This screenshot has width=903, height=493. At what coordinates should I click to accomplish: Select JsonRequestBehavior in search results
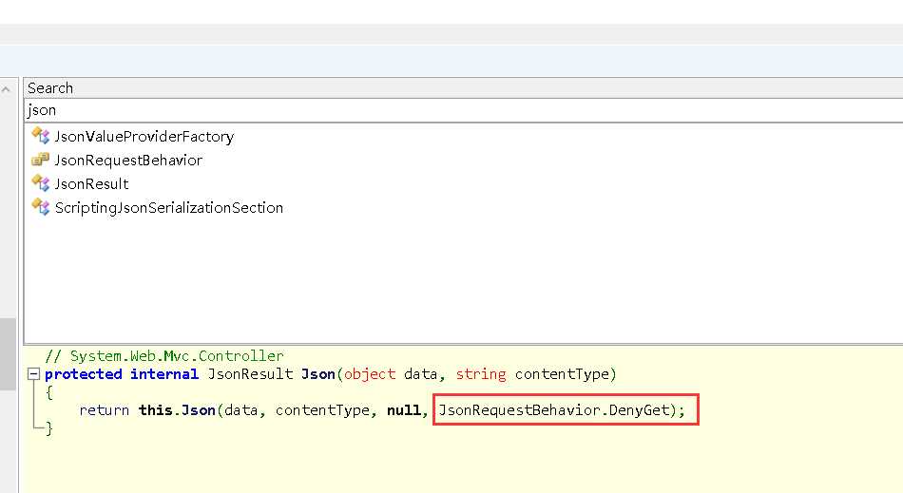tap(128, 160)
